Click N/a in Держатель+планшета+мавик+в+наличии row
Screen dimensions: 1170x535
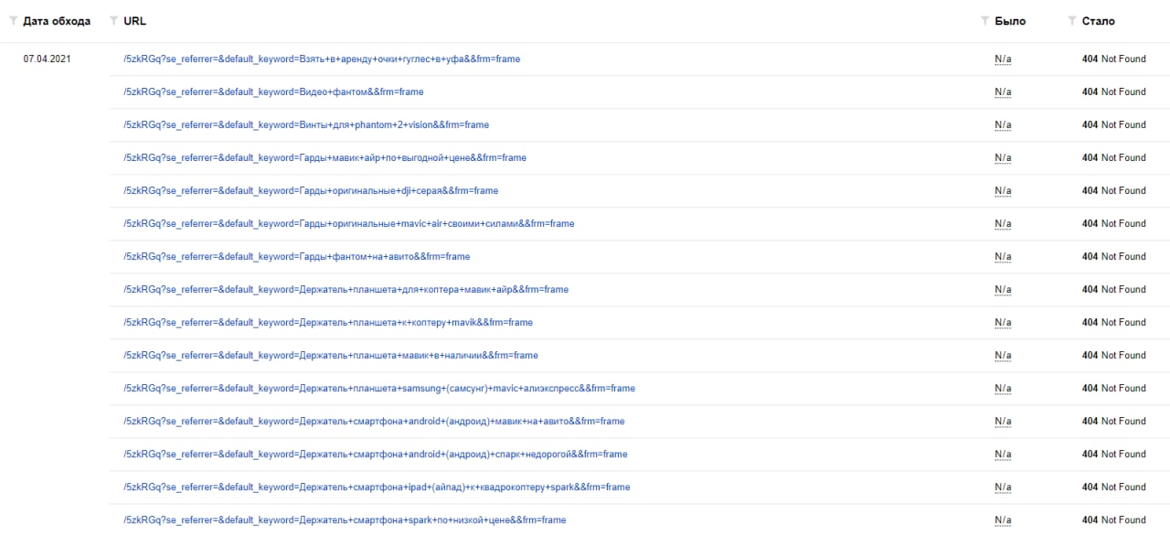1003,355
